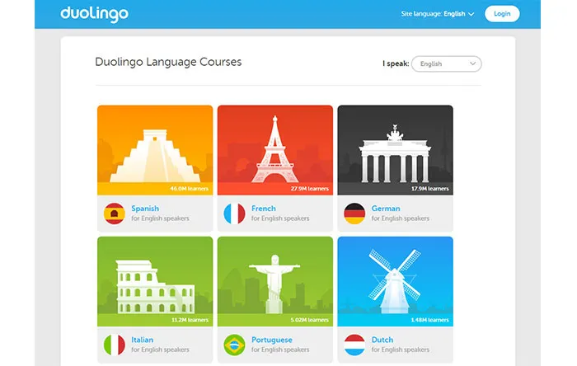Click the Dutch flag icon
Screen dimensions: 577x366
tap(354, 345)
